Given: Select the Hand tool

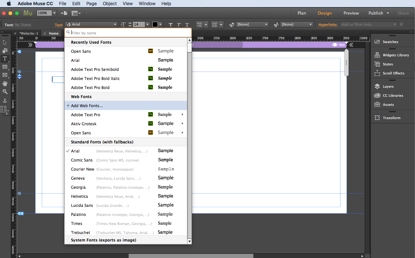Looking at the screenshot, I should 5,84.
